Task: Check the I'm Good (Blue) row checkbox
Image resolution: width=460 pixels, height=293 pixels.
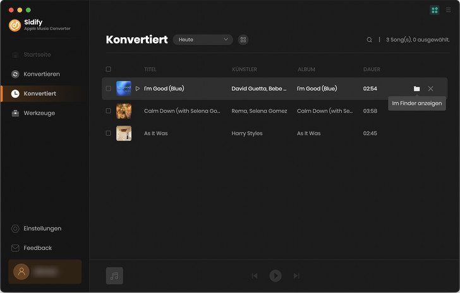Action: pos(108,88)
